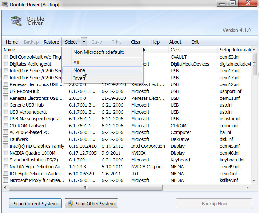
Task: Click Clear in the toolbar
Action: (x=136, y=42)
